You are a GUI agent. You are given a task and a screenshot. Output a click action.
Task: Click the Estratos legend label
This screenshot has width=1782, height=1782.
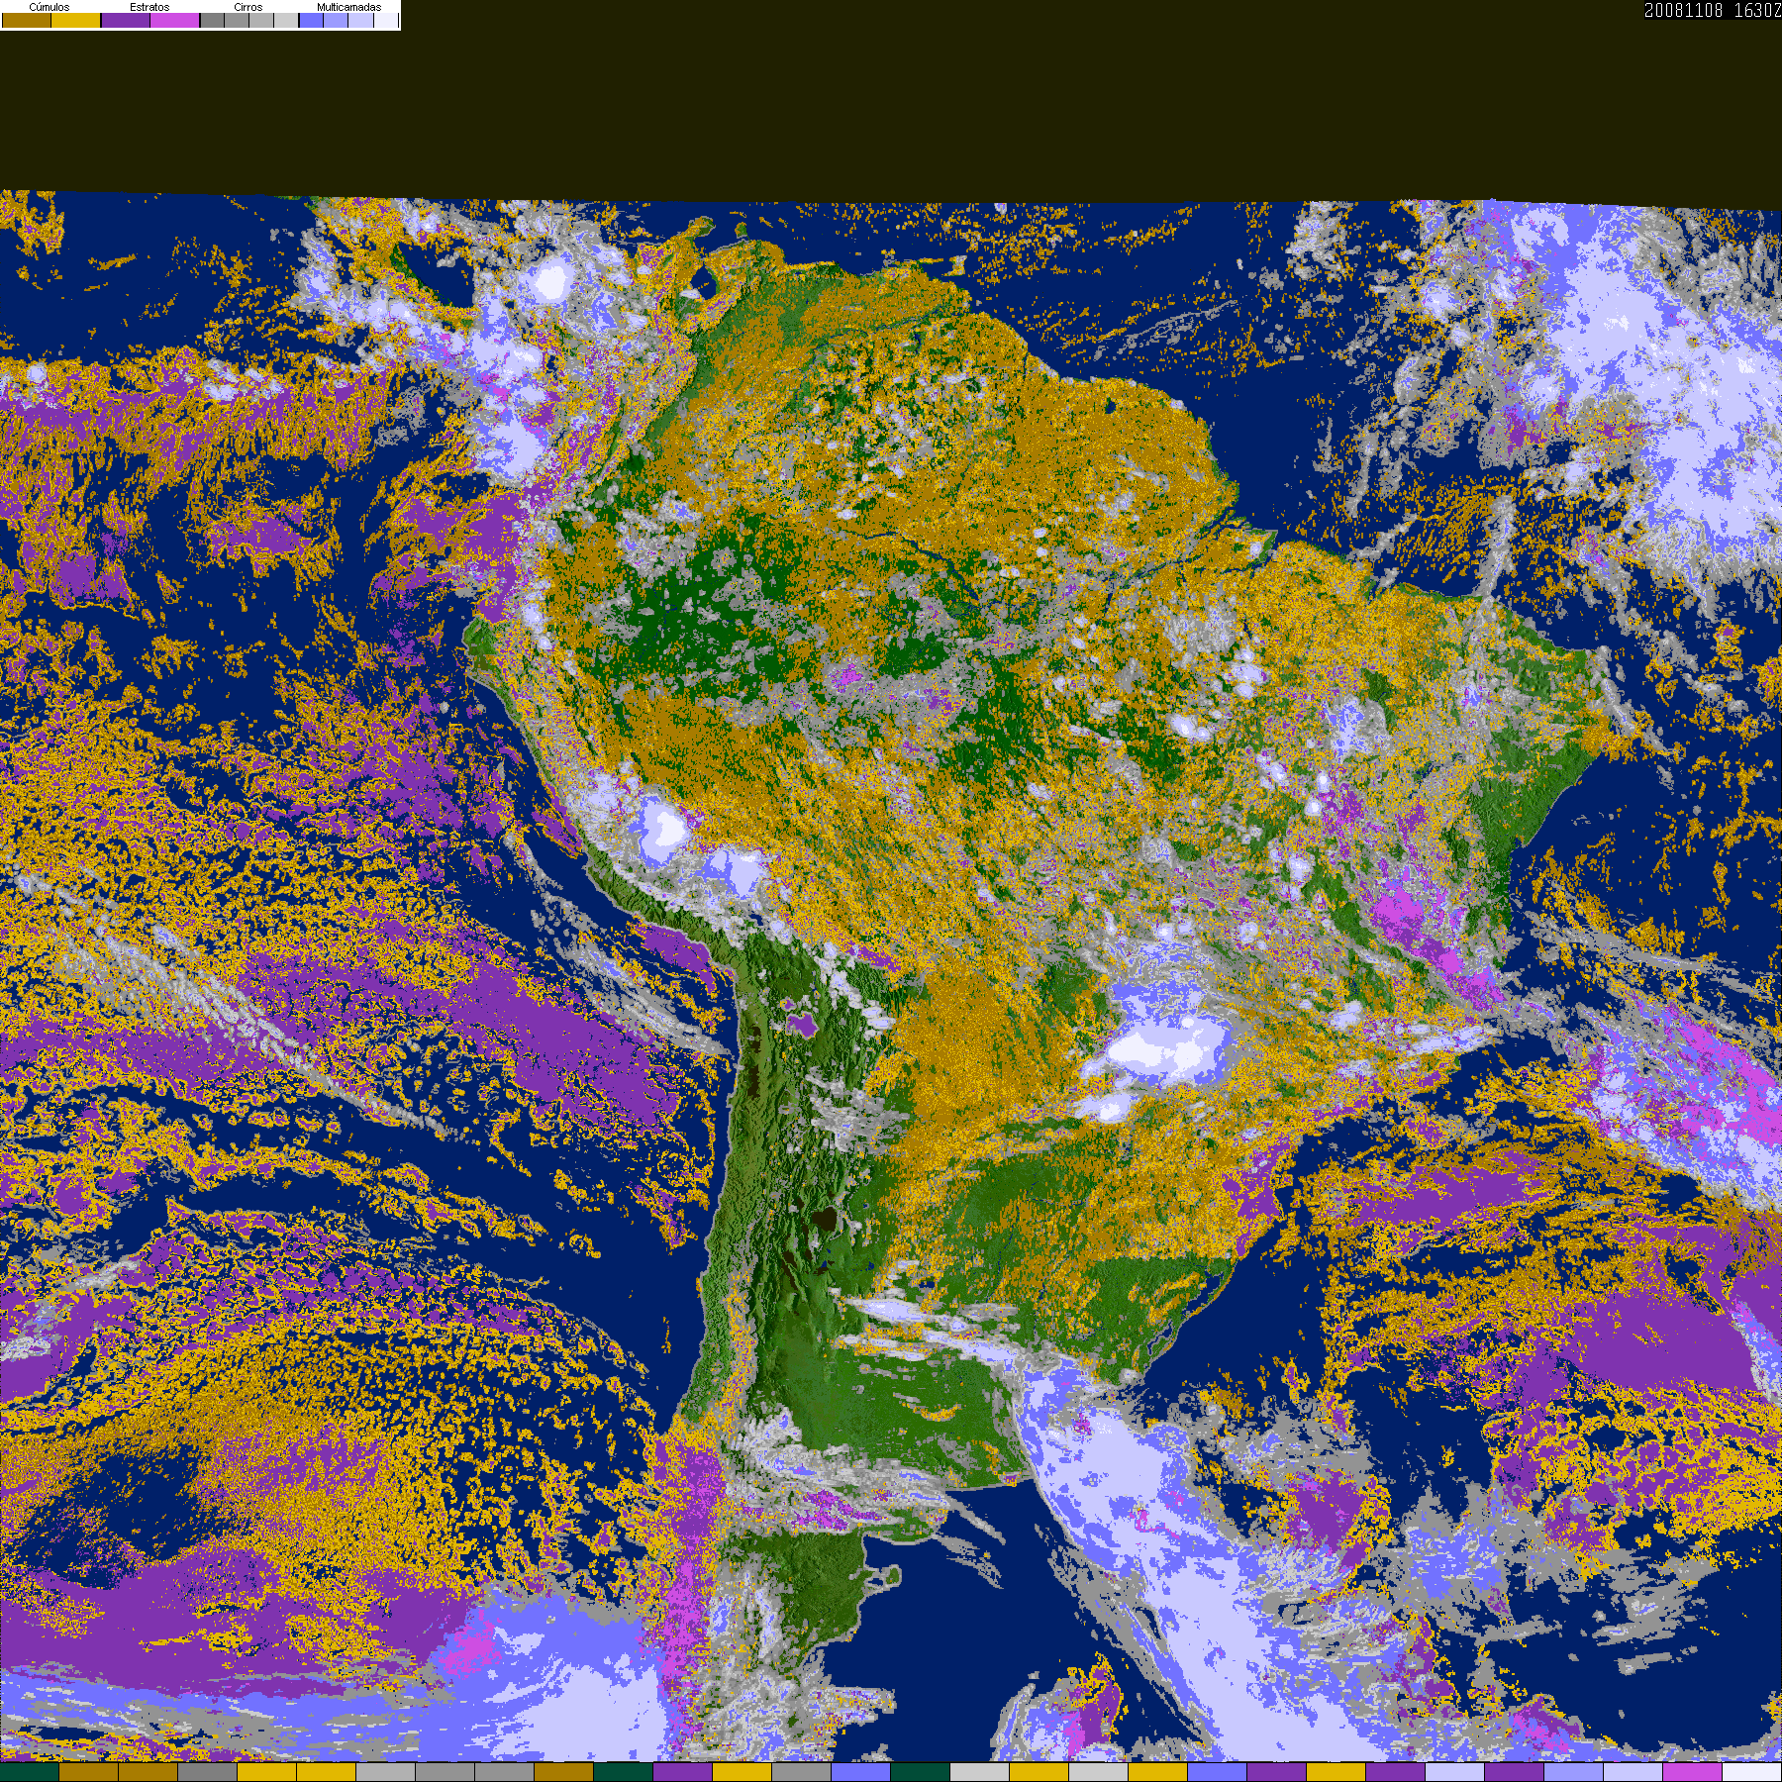pos(149,7)
